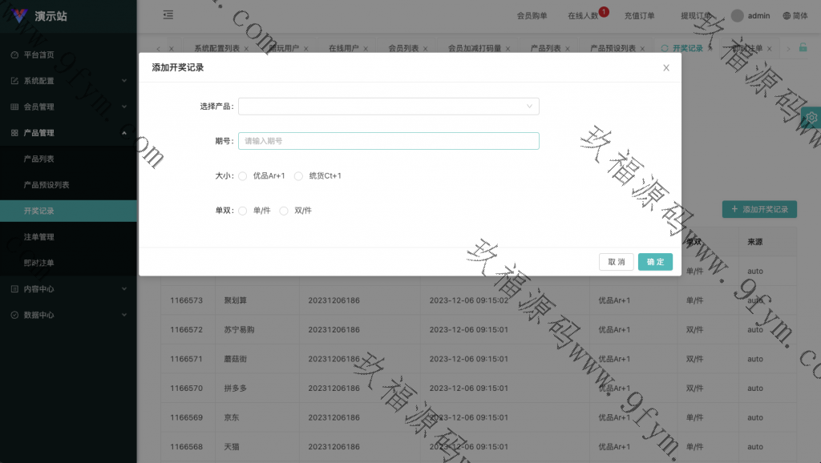Open the settings gear on right edge
The image size is (821, 463).
point(811,118)
